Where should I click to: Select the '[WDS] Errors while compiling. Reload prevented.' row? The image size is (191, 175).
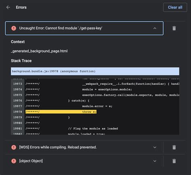(84, 147)
